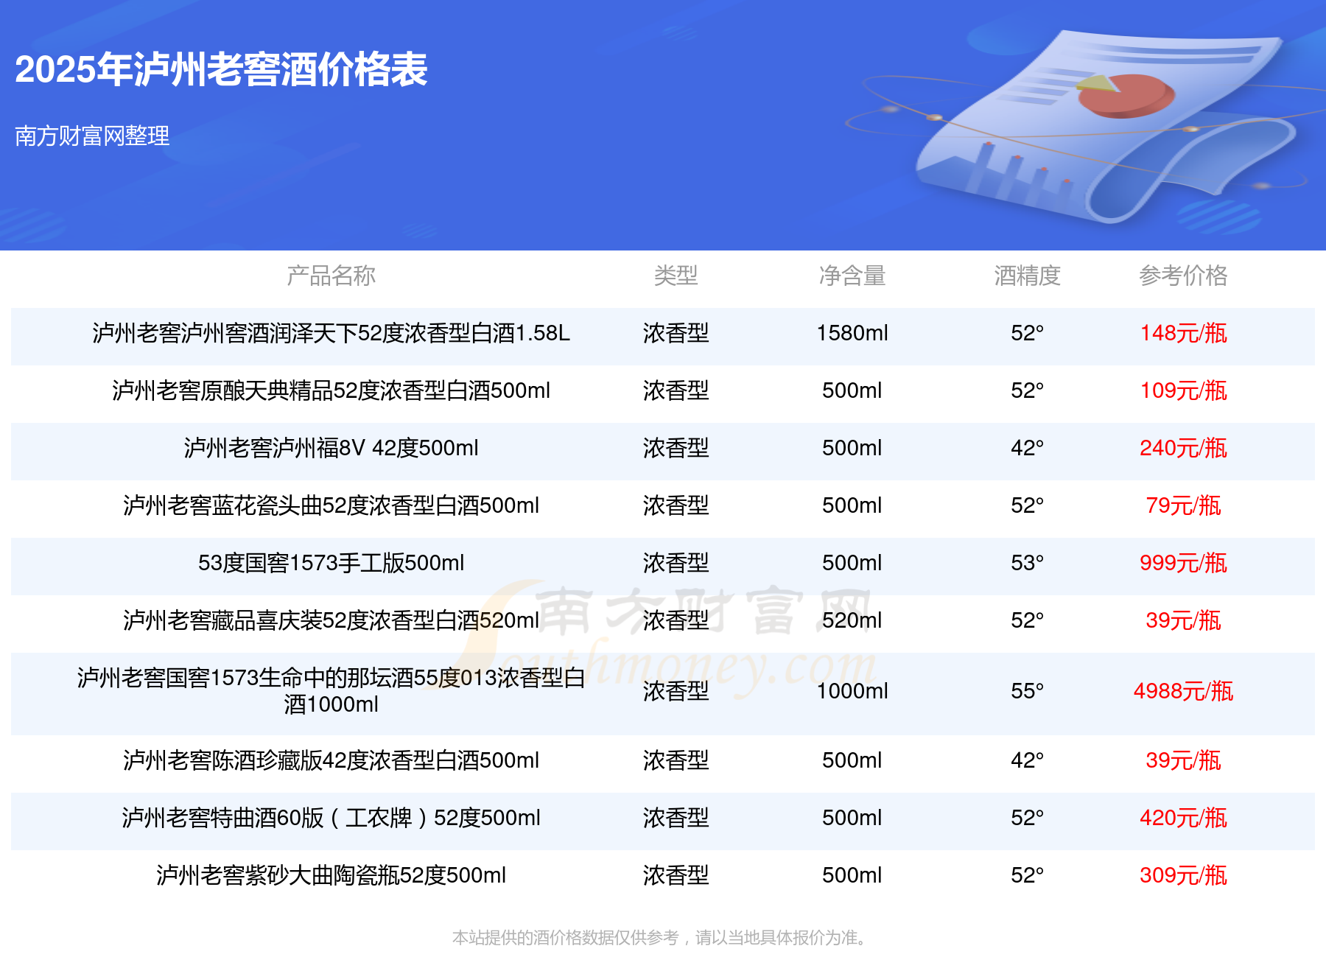Select the 类型 column header
This screenshot has width=1326, height=971.
(676, 276)
